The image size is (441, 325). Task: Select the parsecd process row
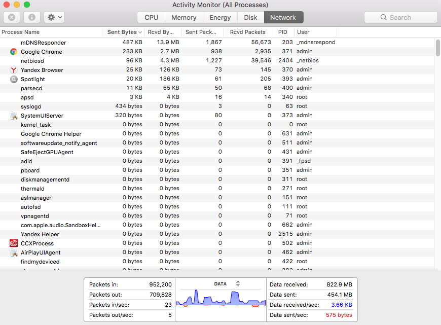(216, 88)
